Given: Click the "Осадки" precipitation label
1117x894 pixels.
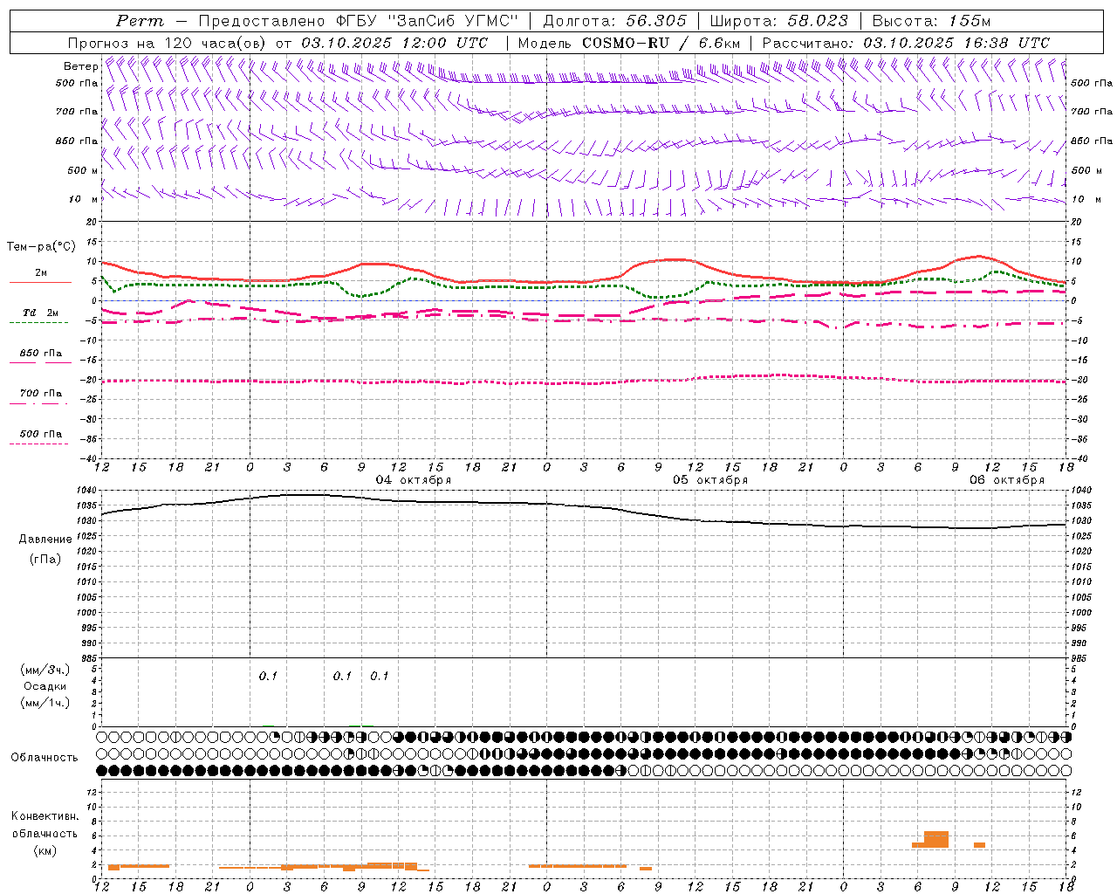Looking at the screenshot, I should click(x=45, y=686).
